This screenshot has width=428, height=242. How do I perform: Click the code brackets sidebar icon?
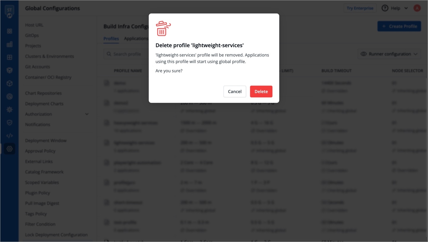[9, 136]
